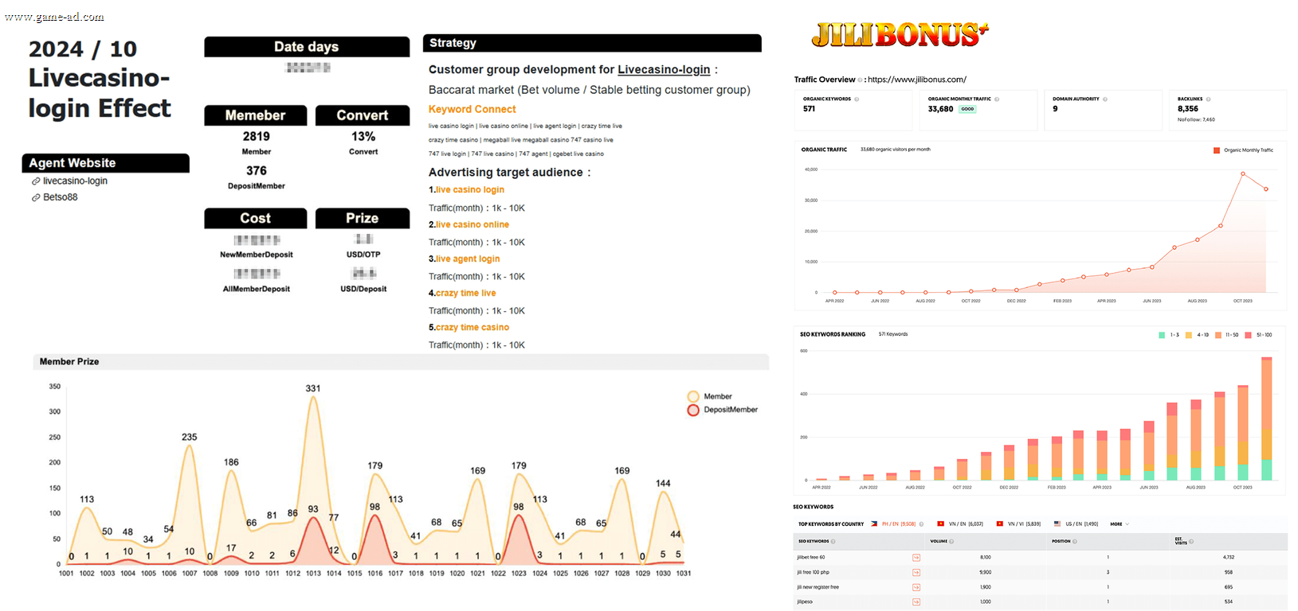Image resolution: width=1298 pixels, height=611 pixels.
Task: Click the 'live casino online' target keyword
Action: [472, 225]
